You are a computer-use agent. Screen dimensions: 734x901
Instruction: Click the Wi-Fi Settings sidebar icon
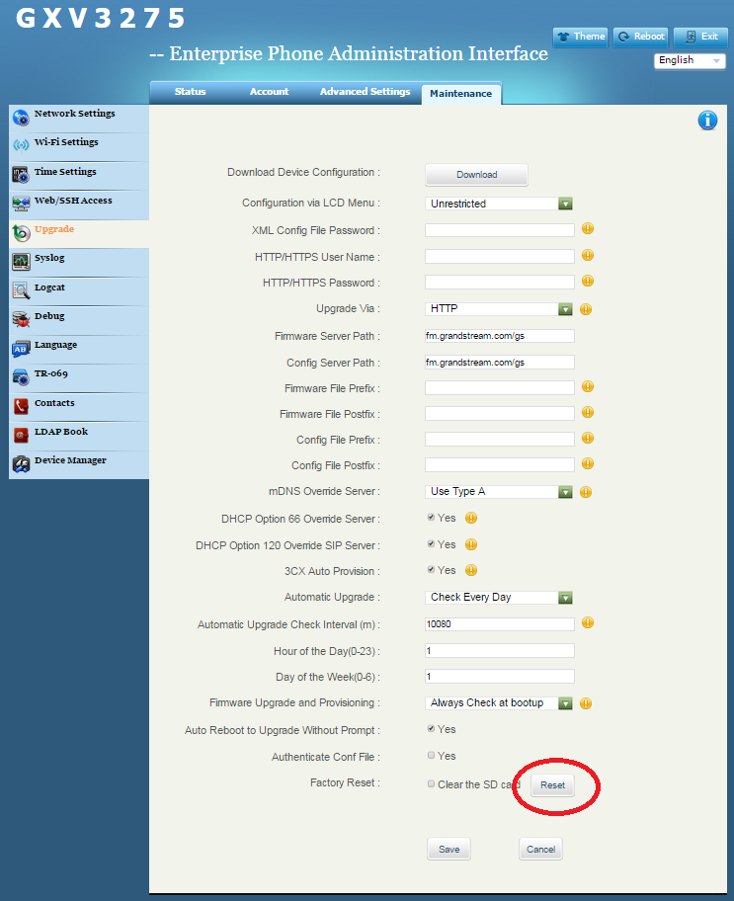point(21,146)
